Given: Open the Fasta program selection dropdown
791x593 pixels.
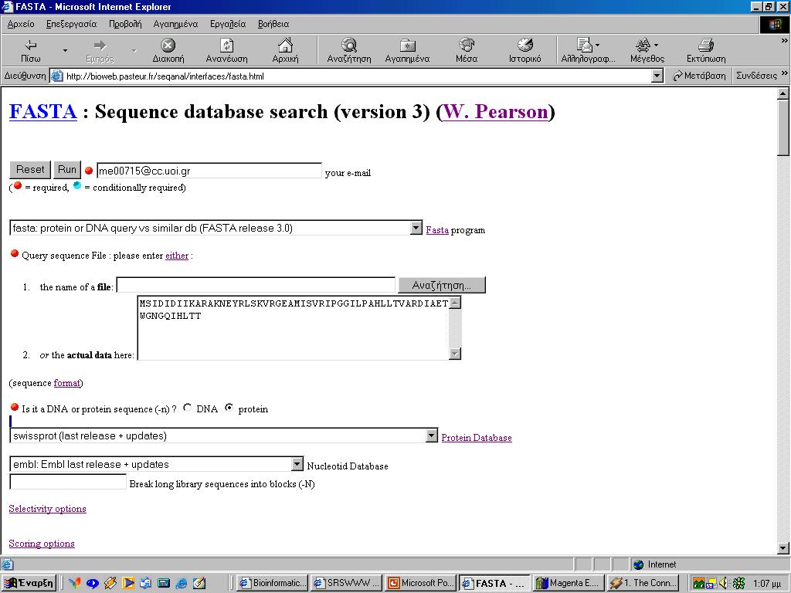Looking at the screenshot, I should [x=216, y=228].
